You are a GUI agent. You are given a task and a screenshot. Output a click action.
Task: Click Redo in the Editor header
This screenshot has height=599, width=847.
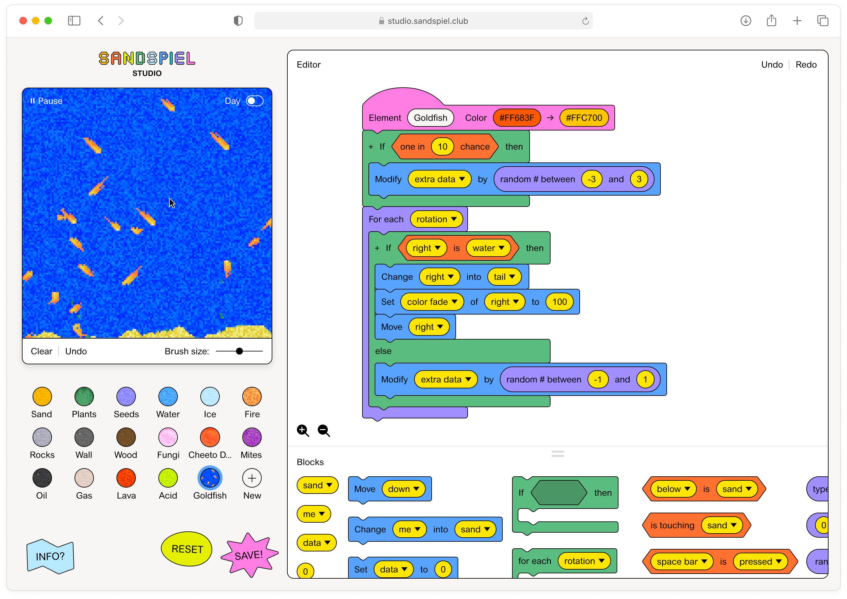806,64
